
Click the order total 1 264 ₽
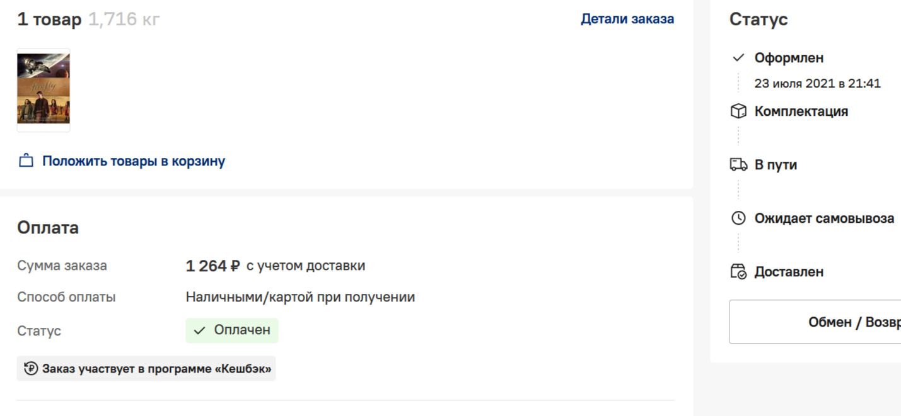212,266
